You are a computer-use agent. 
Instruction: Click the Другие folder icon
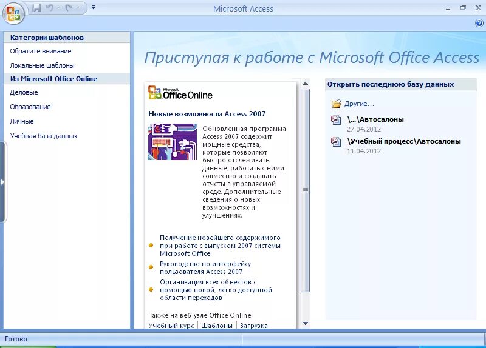(x=337, y=104)
